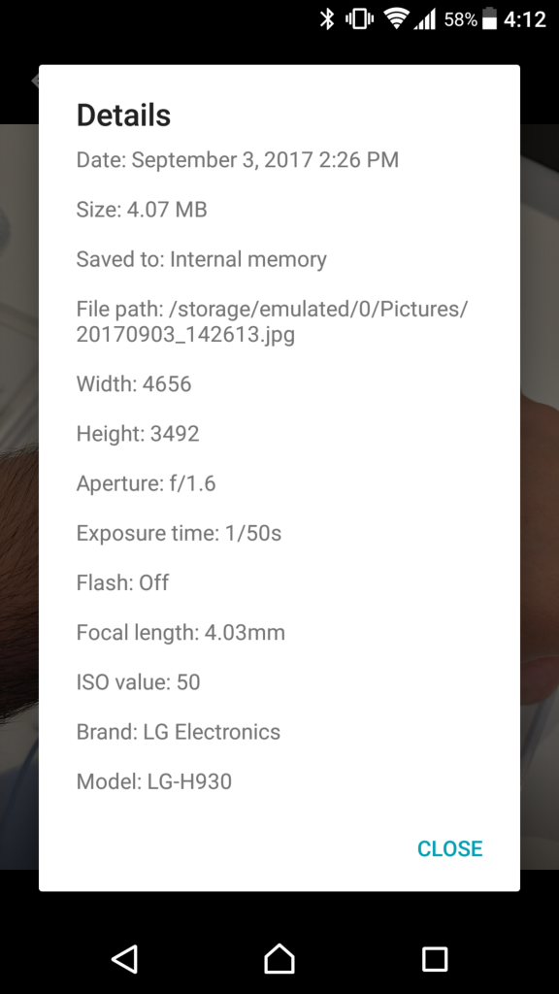The height and width of the screenshot is (994, 559).
Task: Tap the cellular signal strength icon
Action: click(x=425, y=19)
